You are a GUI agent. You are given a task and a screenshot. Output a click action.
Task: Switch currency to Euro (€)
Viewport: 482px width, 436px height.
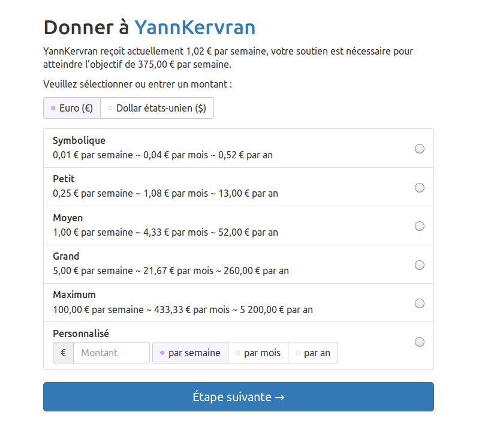click(72, 109)
